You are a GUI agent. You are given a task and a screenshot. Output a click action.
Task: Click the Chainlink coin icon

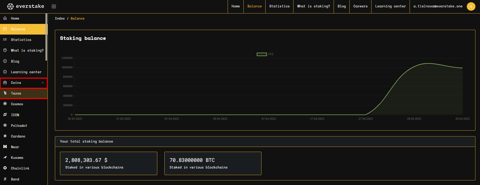pyautogui.click(x=5, y=168)
